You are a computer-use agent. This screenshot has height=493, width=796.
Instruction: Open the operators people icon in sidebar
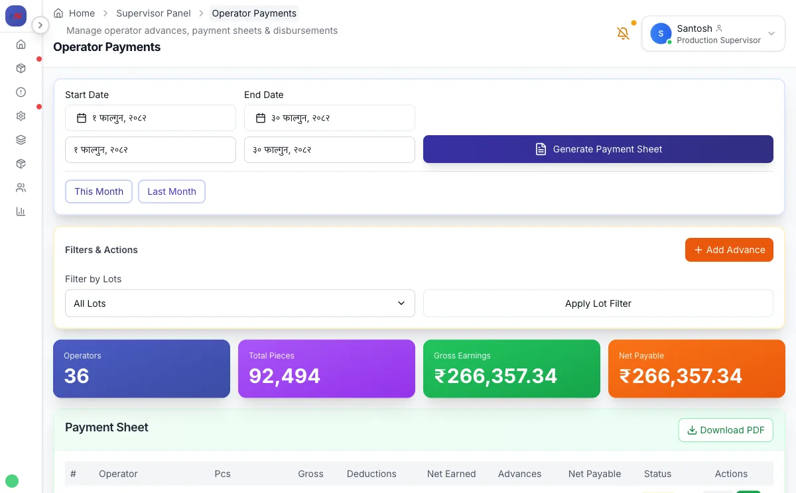[x=21, y=188]
